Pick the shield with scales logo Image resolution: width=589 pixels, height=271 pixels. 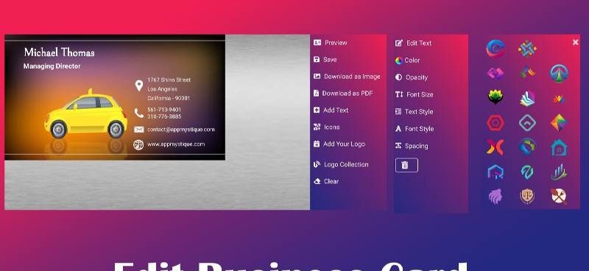tap(527, 197)
